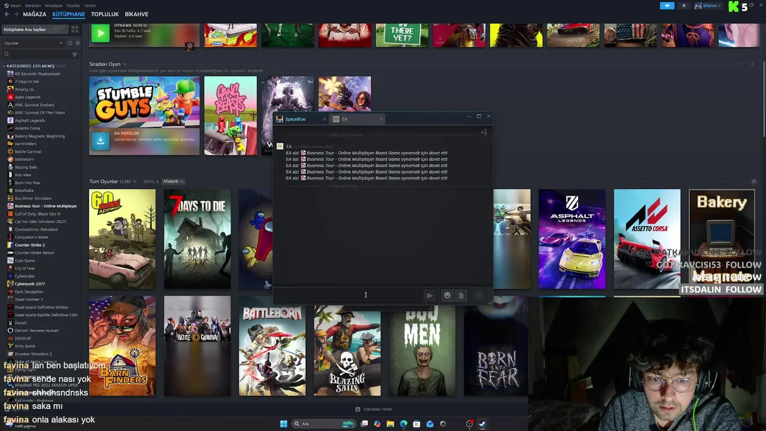Open the Tüm Oyunlar collection dropdown
The width and height of the screenshot is (766, 431).
[135, 181]
